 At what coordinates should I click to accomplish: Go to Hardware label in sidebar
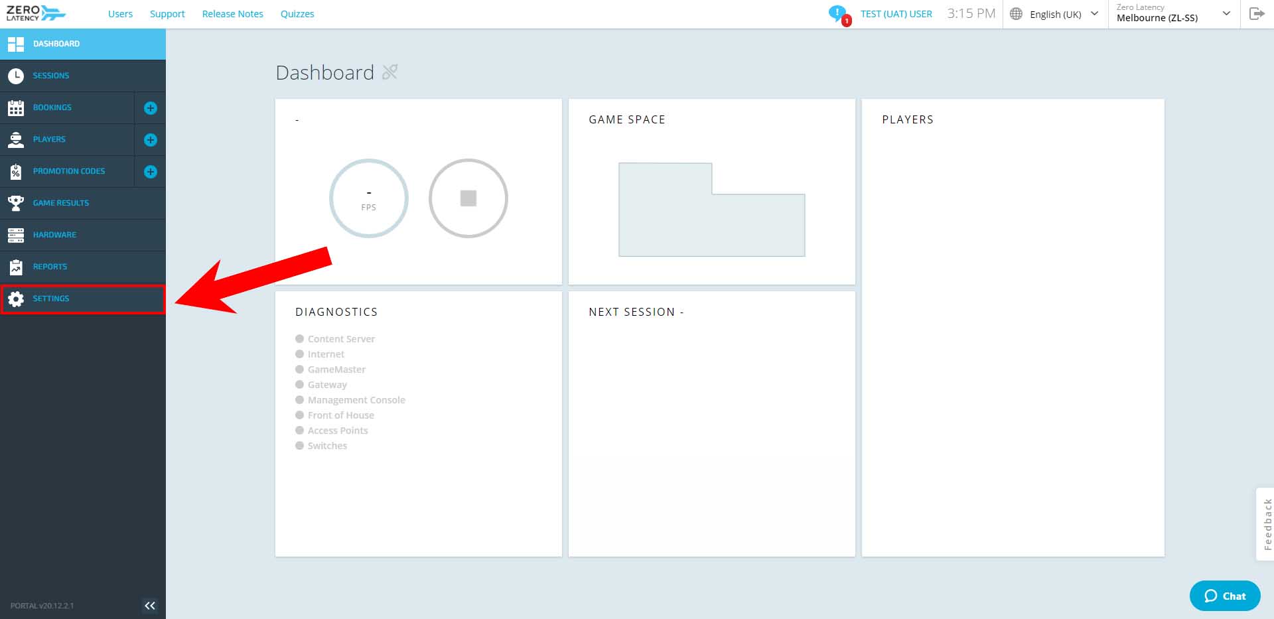coord(54,235)
